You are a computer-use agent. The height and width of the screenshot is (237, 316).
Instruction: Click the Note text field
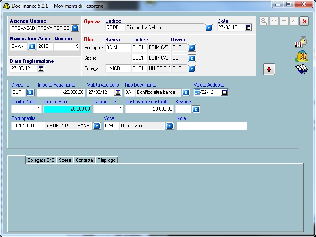(212, 126)
